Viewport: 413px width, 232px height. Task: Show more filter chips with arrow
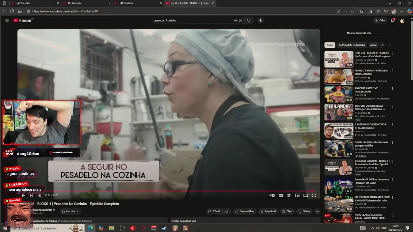pyautogui.click(x=389, y=45)
